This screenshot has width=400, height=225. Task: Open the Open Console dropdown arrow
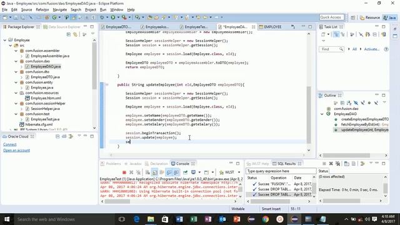pyautogui.click(x=212, y=172)
